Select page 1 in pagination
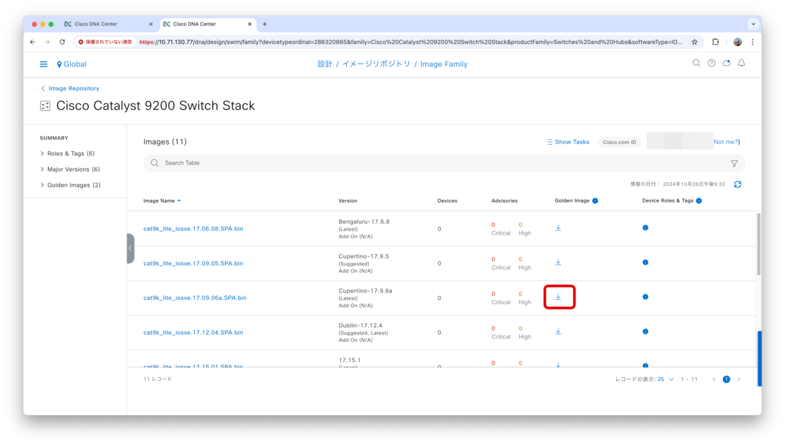This screenshot has height=446, width=785. 726,379
